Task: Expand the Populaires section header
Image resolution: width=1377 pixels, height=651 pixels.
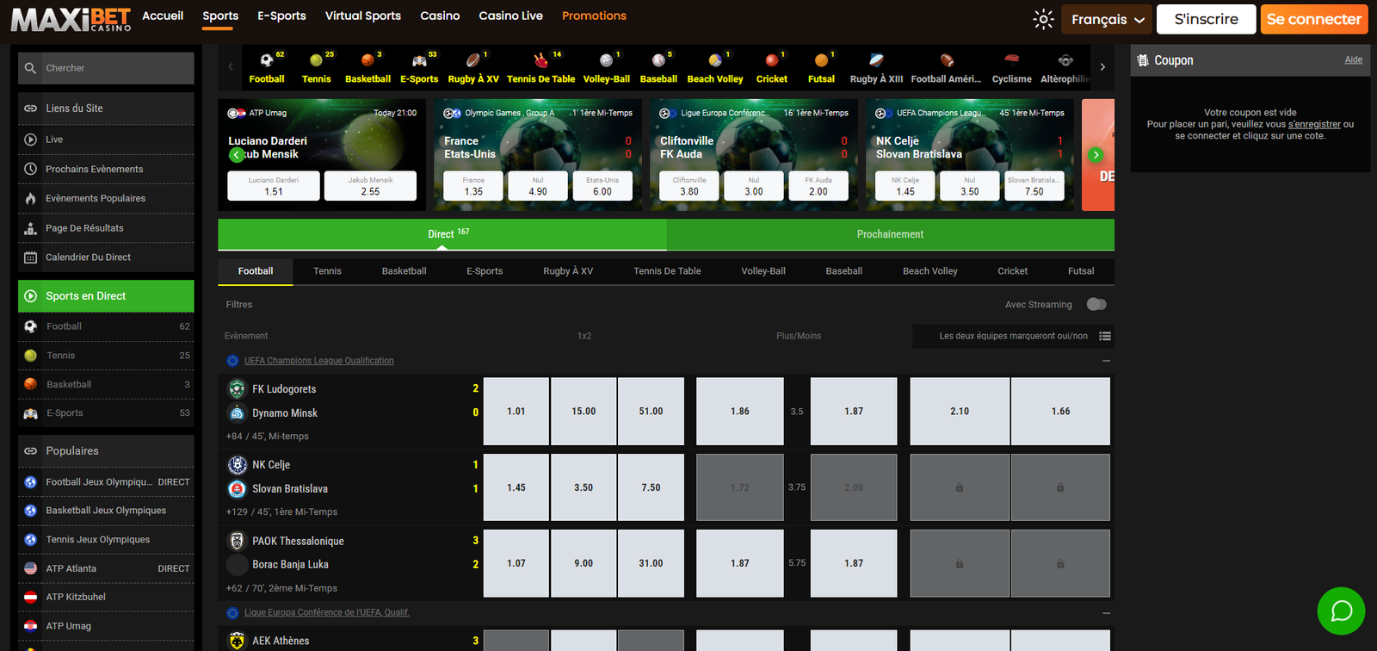Action: tap(106, 450)
